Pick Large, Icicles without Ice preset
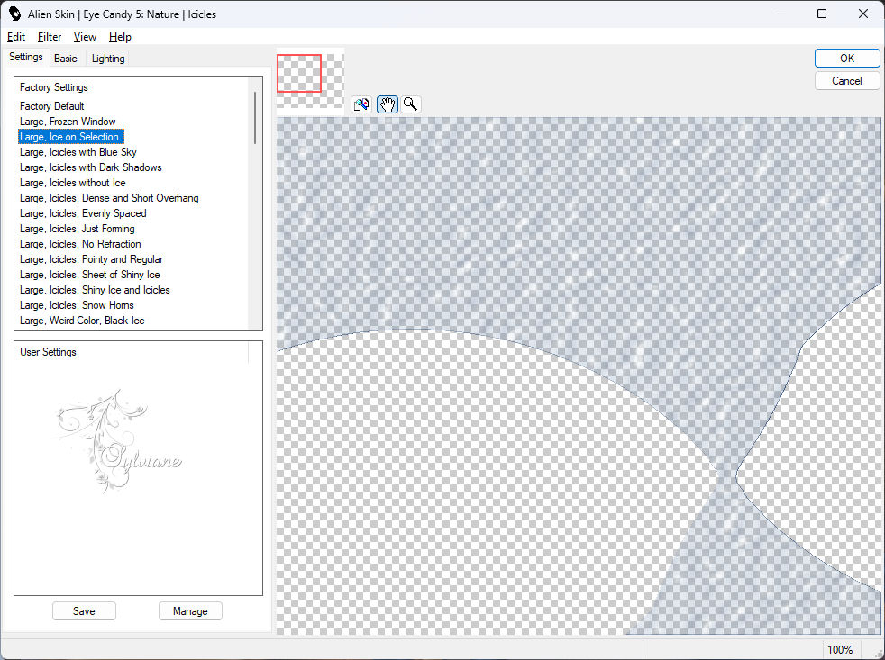 tap(73, 182)
